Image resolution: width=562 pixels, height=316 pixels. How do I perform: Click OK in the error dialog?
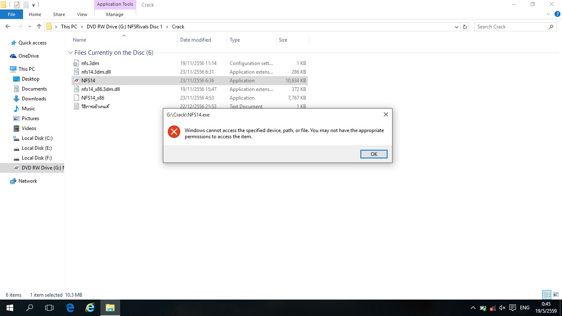point(374,154)
